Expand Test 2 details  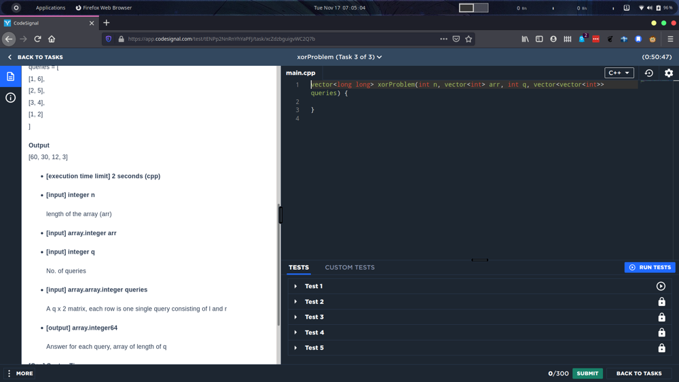[296, 302]
